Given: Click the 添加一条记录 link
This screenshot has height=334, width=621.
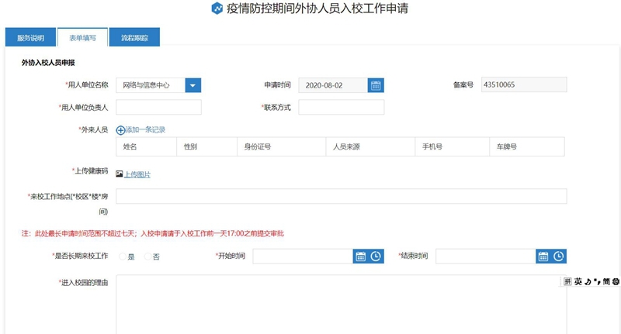Looking at the screenshot, I should 145,130.
